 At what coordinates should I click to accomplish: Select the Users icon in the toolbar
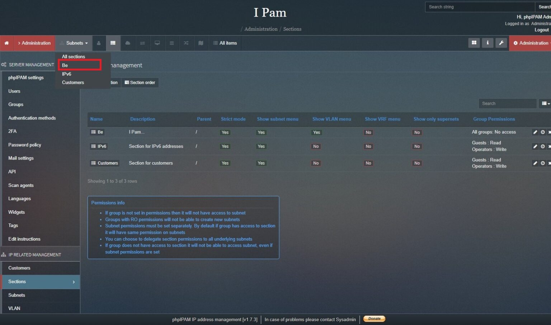(x=99, y=43)
